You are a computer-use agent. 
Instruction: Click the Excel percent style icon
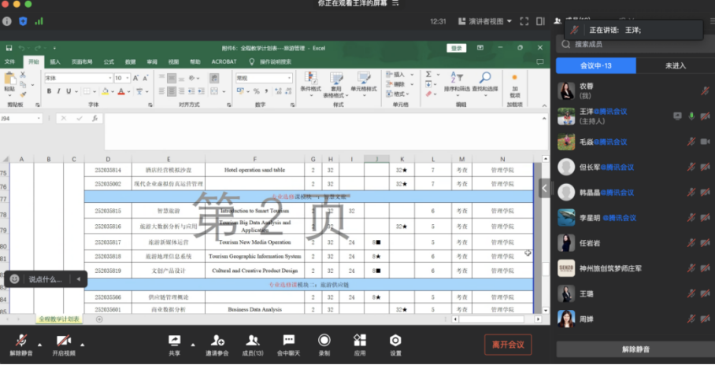pos(256,91)
